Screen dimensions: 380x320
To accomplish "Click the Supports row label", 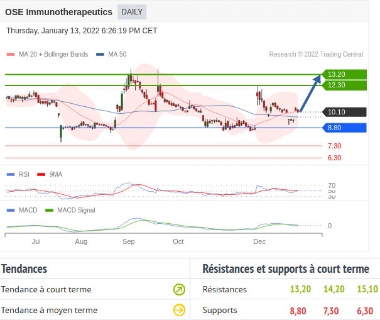I will [220, 311].
